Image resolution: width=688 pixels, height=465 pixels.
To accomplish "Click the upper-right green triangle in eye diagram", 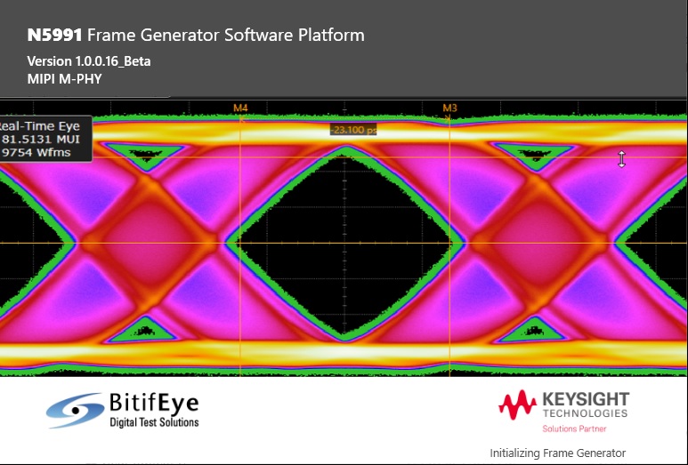I will [x=533, y=156].
